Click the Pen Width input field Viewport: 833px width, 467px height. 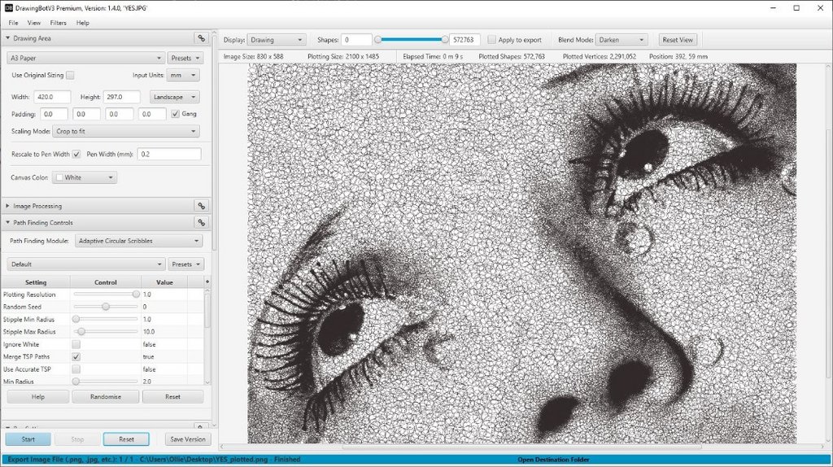click(169, 154)
